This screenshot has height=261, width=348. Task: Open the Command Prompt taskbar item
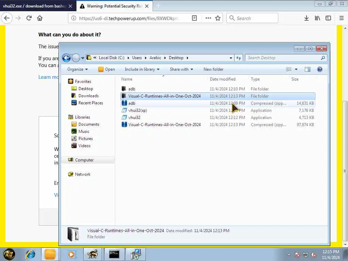tap(114, 254)
